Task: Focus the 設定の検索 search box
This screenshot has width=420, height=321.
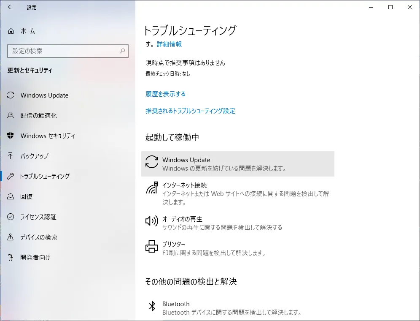Action: (x=68, y=51)
